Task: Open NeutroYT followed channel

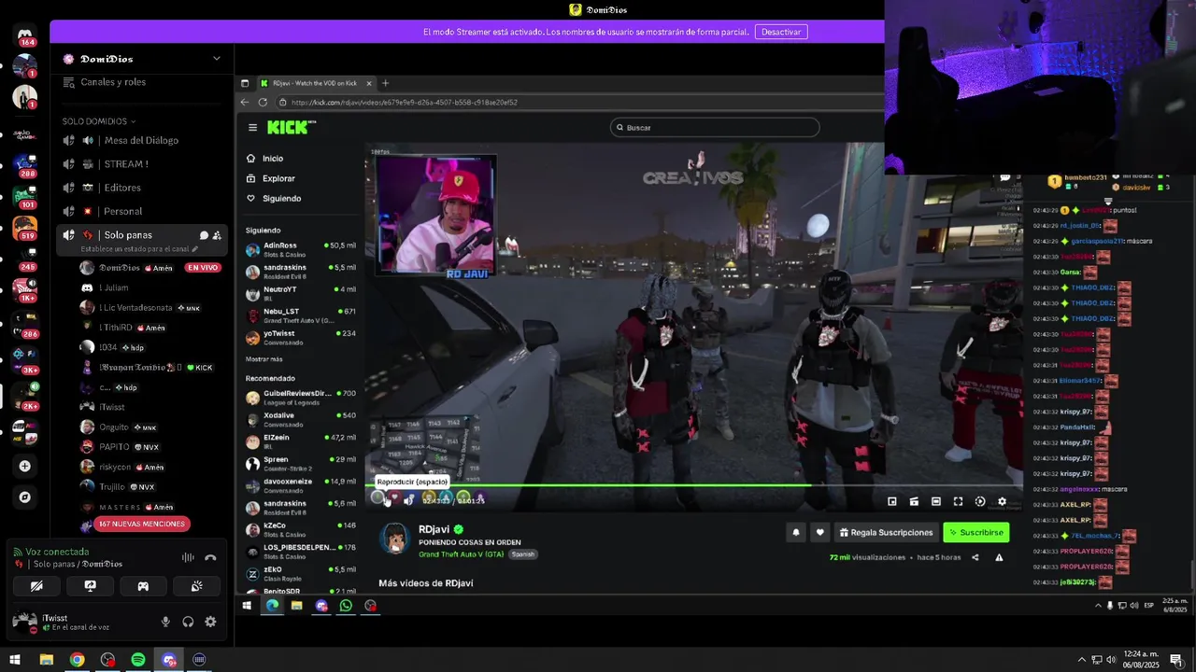Action: click(x=301, y=293)
